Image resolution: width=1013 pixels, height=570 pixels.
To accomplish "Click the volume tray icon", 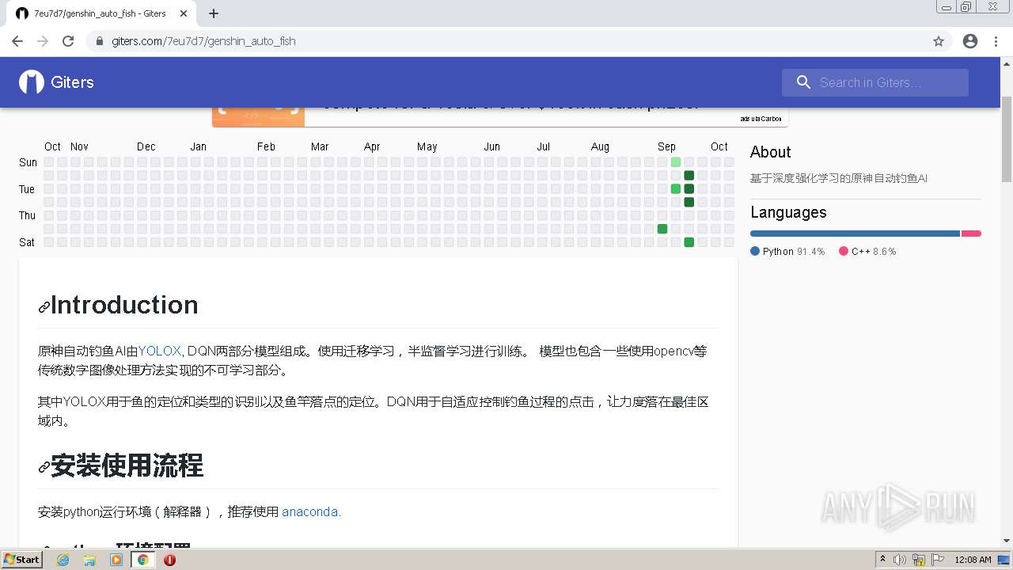I will point(900,560).
